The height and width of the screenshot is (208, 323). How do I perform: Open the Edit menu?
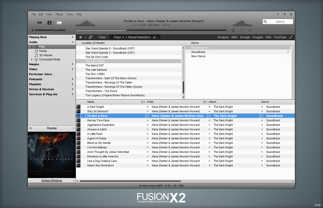41,14
